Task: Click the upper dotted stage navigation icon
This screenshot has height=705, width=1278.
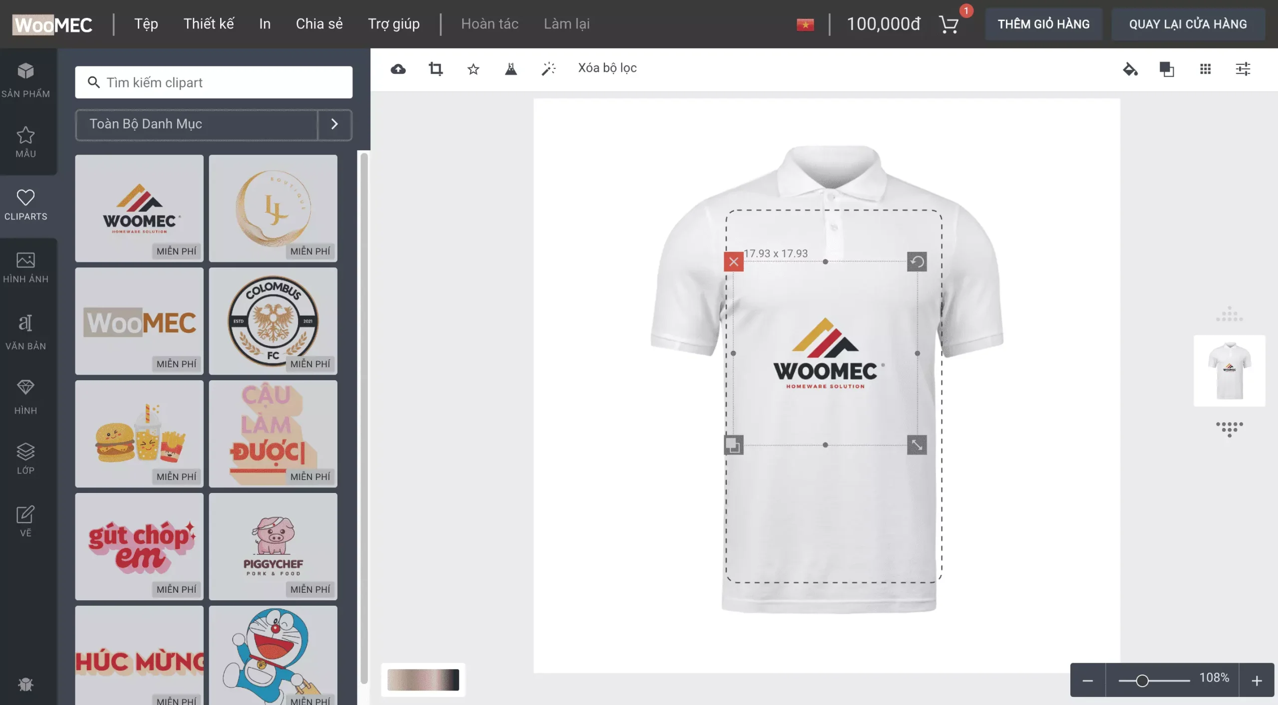Action: pos(1229,314)
